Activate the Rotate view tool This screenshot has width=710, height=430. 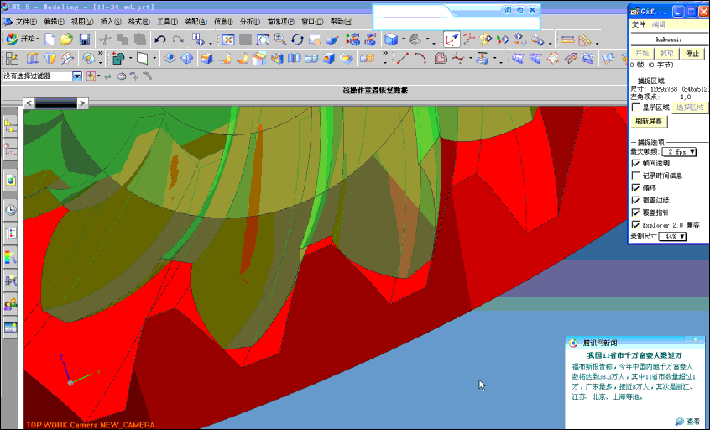click(297, 39)
